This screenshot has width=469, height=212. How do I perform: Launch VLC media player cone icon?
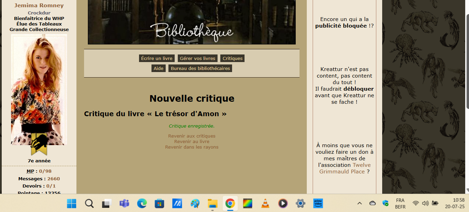pos(265,203)
